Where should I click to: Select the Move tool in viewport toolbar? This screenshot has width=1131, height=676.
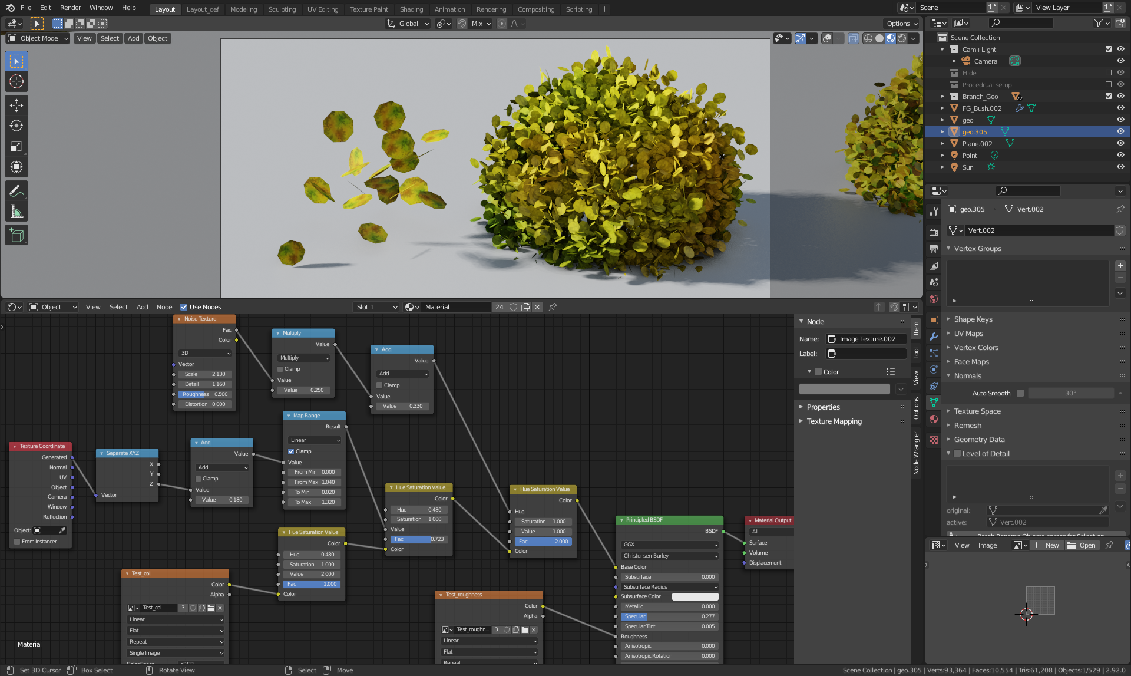click(16, 105)
